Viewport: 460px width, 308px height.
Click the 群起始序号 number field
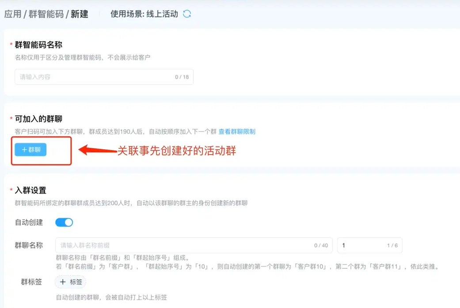(370, 245)
